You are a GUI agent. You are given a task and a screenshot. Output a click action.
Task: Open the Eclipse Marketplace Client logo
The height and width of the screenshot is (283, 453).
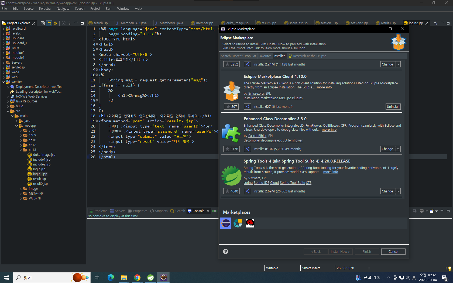pos(232,91)
